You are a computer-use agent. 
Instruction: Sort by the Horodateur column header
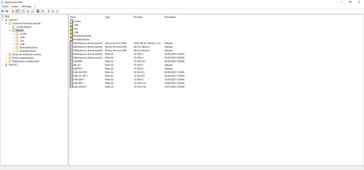click(177, 17)
